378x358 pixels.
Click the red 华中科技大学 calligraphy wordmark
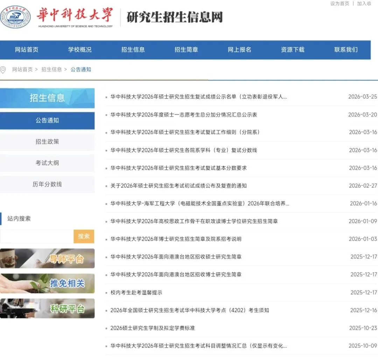(x=75, y=15)
